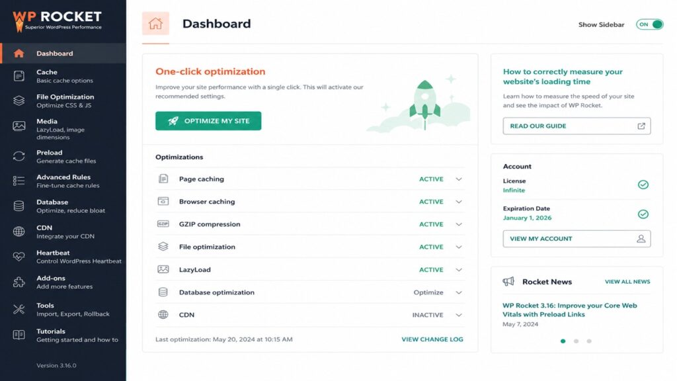
Task: Click the Dashboard home icon in sidebar
Action: [19, 54]
